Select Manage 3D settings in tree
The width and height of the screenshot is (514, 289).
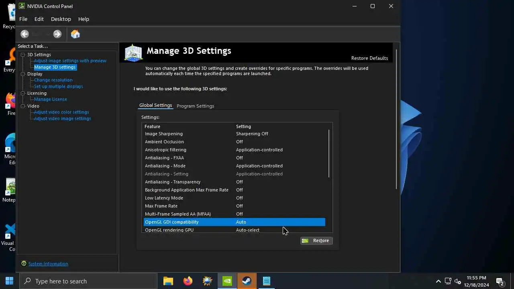point(55,67)
